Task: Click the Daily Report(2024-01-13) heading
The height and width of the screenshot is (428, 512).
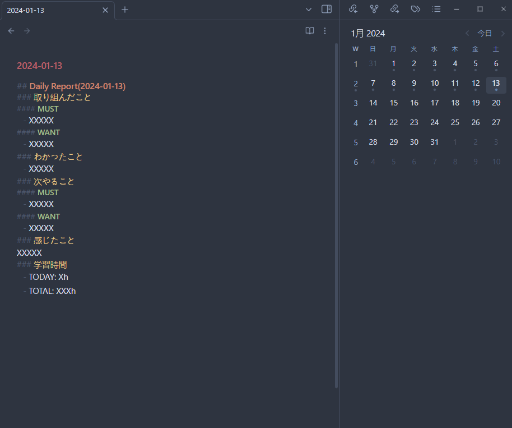Action: [x=77, y=86]
